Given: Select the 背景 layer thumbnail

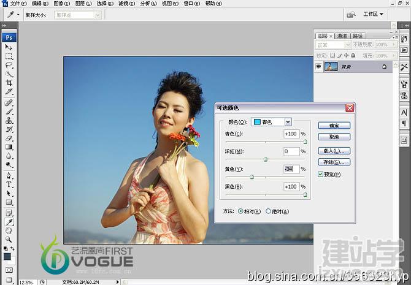Looking at the screenshot, I should [331, 67].
